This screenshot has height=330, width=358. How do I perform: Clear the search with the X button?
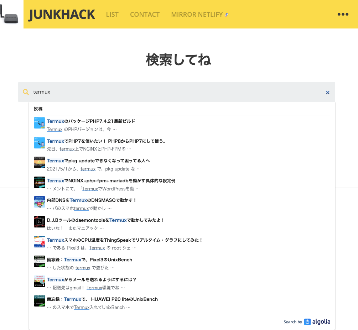(x=328, y=93)
